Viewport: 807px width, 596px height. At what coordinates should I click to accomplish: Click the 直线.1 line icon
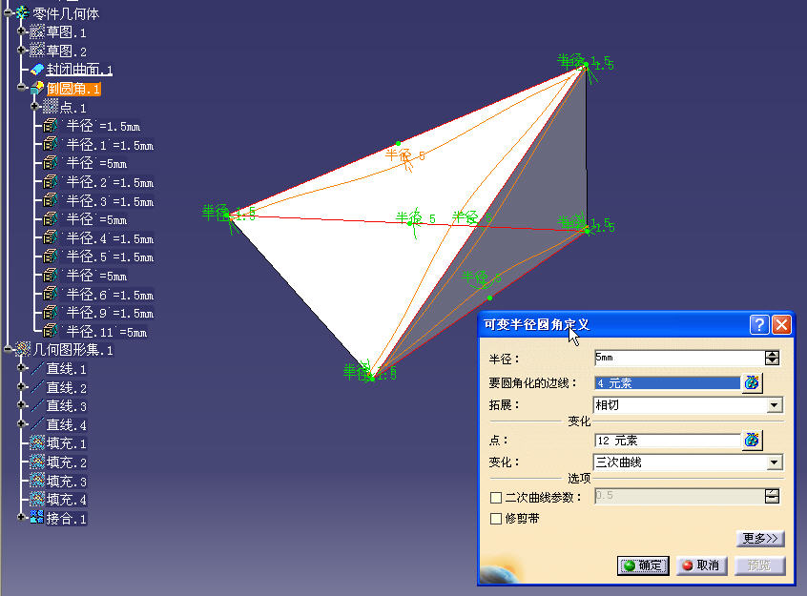click(x=37, y=368)
